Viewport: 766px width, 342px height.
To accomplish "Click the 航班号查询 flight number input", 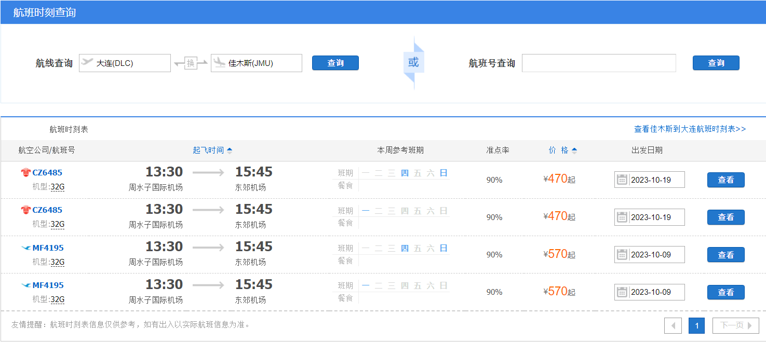I will [599, 63].
